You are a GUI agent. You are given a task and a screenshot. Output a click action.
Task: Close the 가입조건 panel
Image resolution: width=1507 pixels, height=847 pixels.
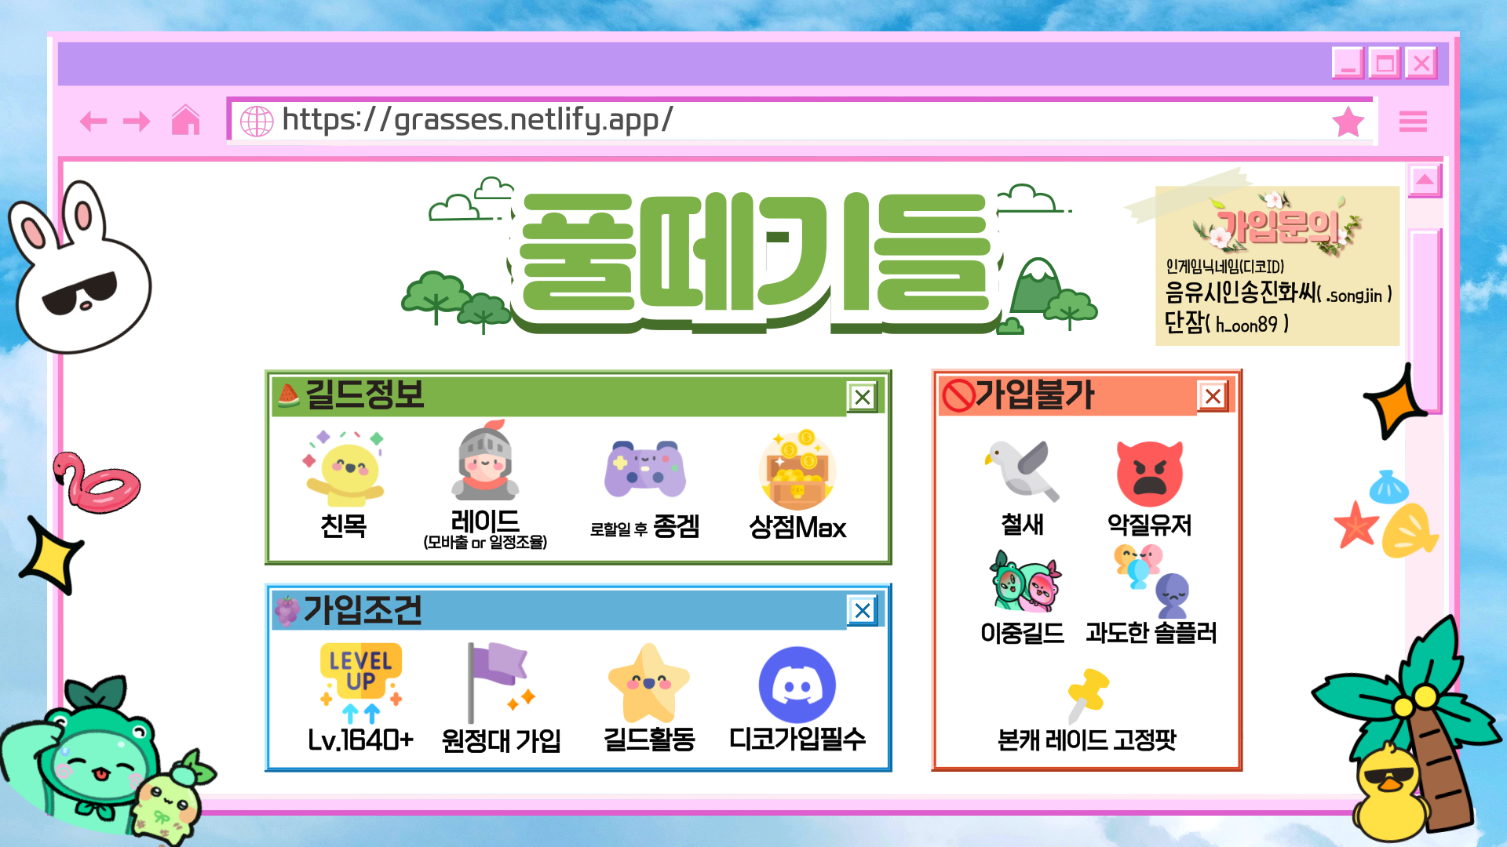pyautogui.click(x=863, y=610)
